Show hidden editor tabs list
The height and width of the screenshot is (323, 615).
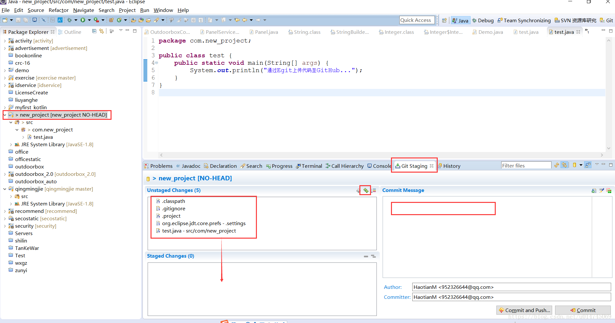coord(587,31)
